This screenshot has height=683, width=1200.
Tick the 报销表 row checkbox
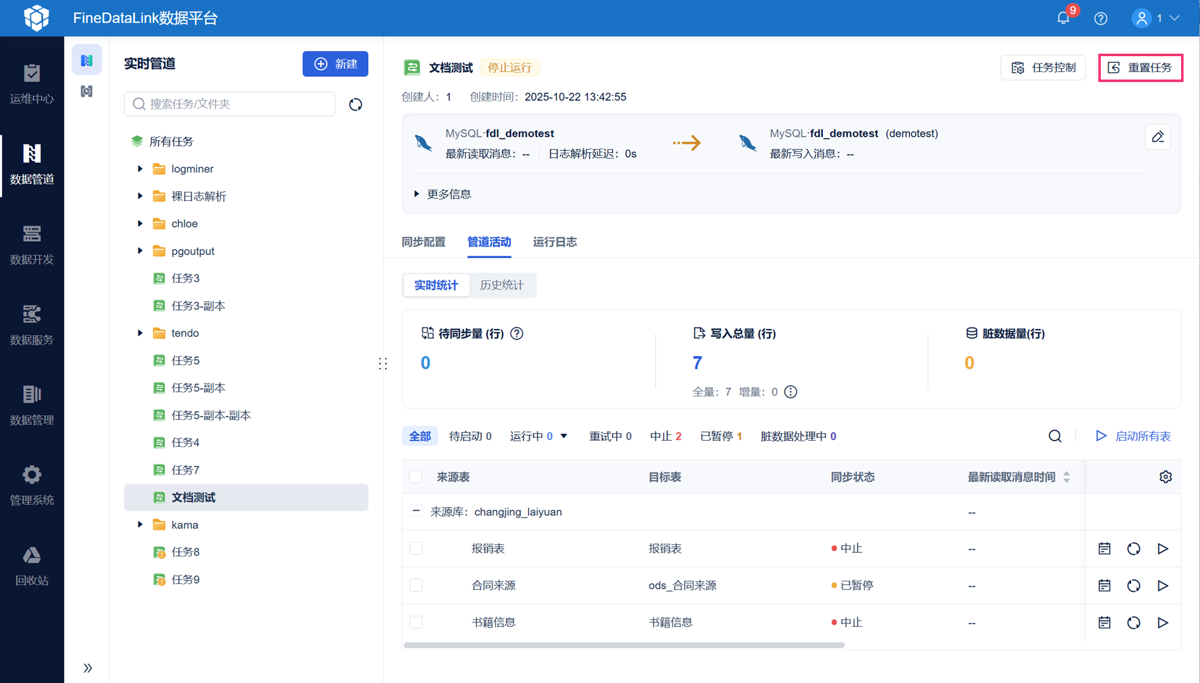[x=416, y=549]
